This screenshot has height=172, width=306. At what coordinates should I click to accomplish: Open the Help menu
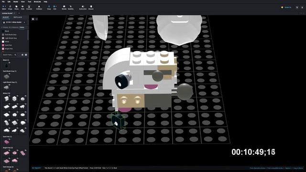tap(45, 1)
